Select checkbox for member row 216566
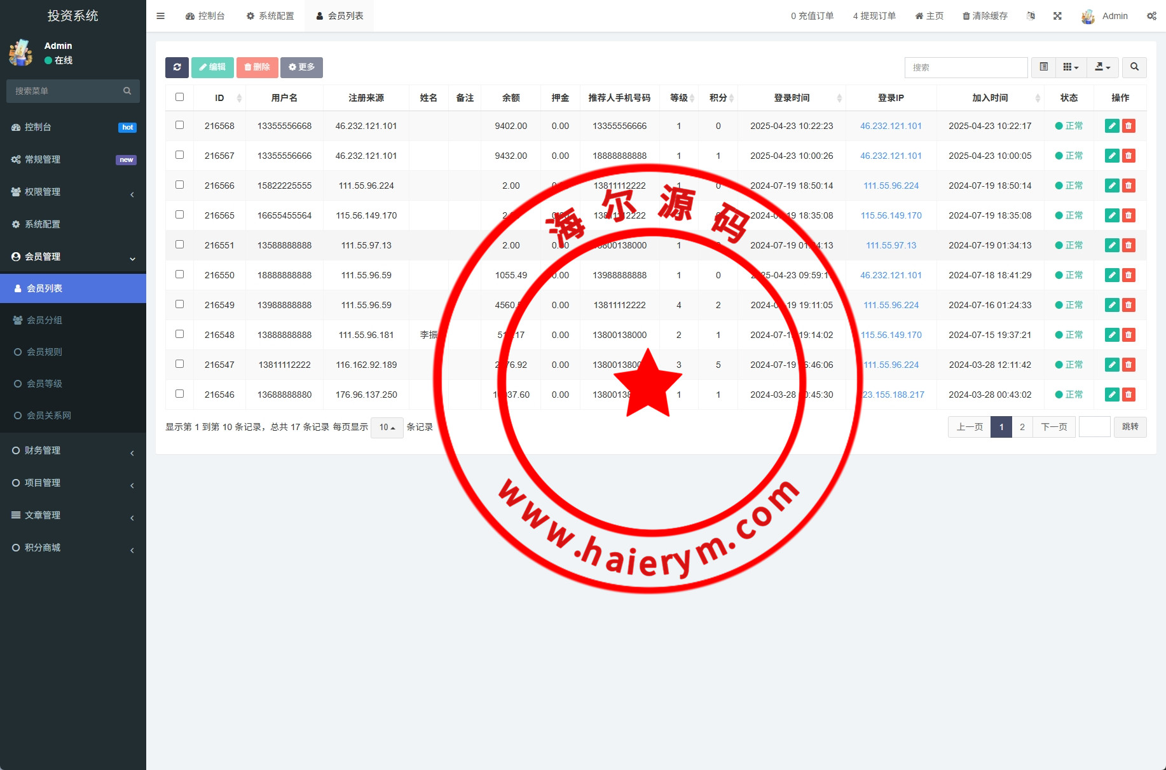This screenshot has width=1166, height=770. pyautogui.click(x=179, y=185)
